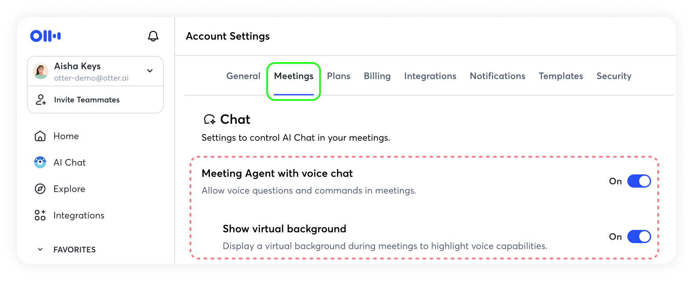Click the Invite Teammates person icon
This screenshot has height=281, width=693.
point(41,100)
